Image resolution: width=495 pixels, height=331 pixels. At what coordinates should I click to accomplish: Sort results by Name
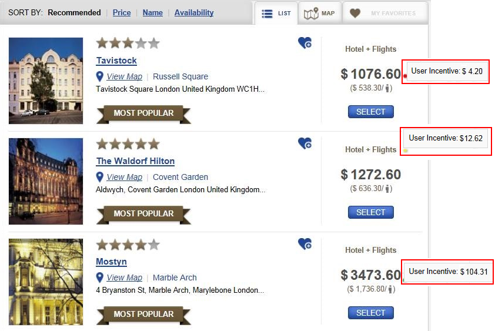pos(152,12)
